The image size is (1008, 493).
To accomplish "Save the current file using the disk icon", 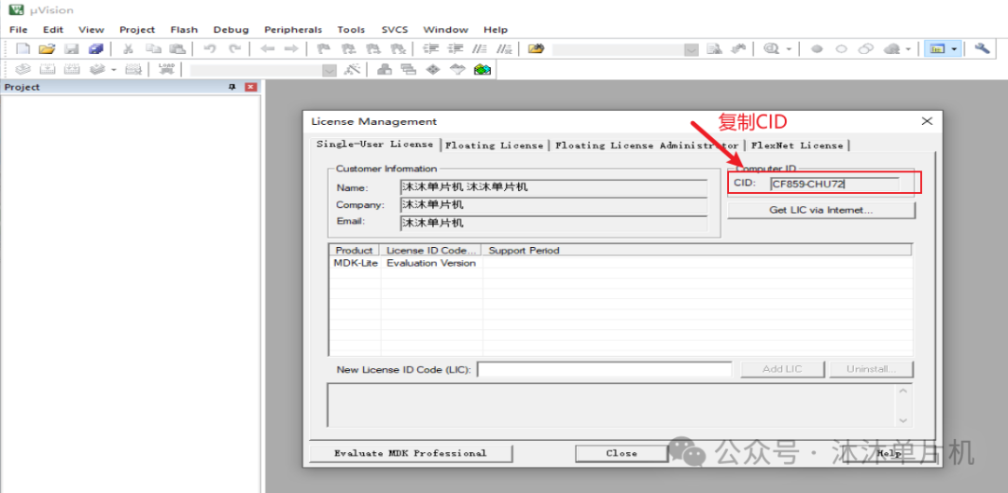I will [71, 48].
